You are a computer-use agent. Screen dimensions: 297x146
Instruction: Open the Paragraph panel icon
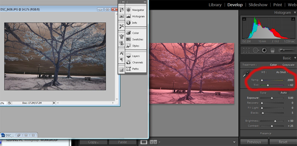click(x=121, y=60)
